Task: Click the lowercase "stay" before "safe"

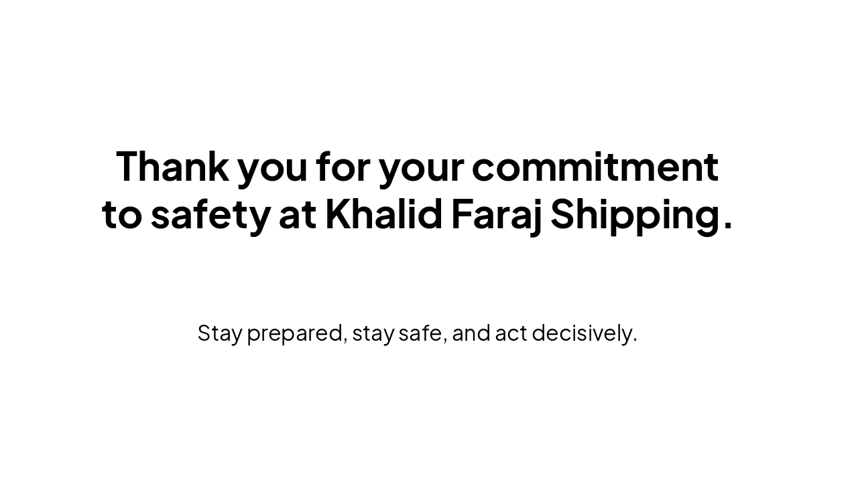Action: point(373,333)
